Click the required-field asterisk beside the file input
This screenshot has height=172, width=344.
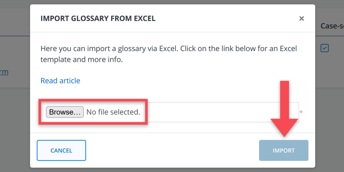point(301,112)
